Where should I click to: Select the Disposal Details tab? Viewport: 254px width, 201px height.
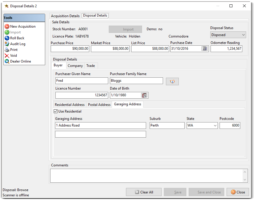[95, 15]
